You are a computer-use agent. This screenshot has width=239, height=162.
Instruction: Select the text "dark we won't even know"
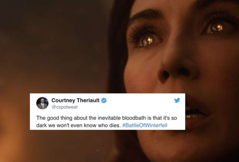tap(66, 125)
